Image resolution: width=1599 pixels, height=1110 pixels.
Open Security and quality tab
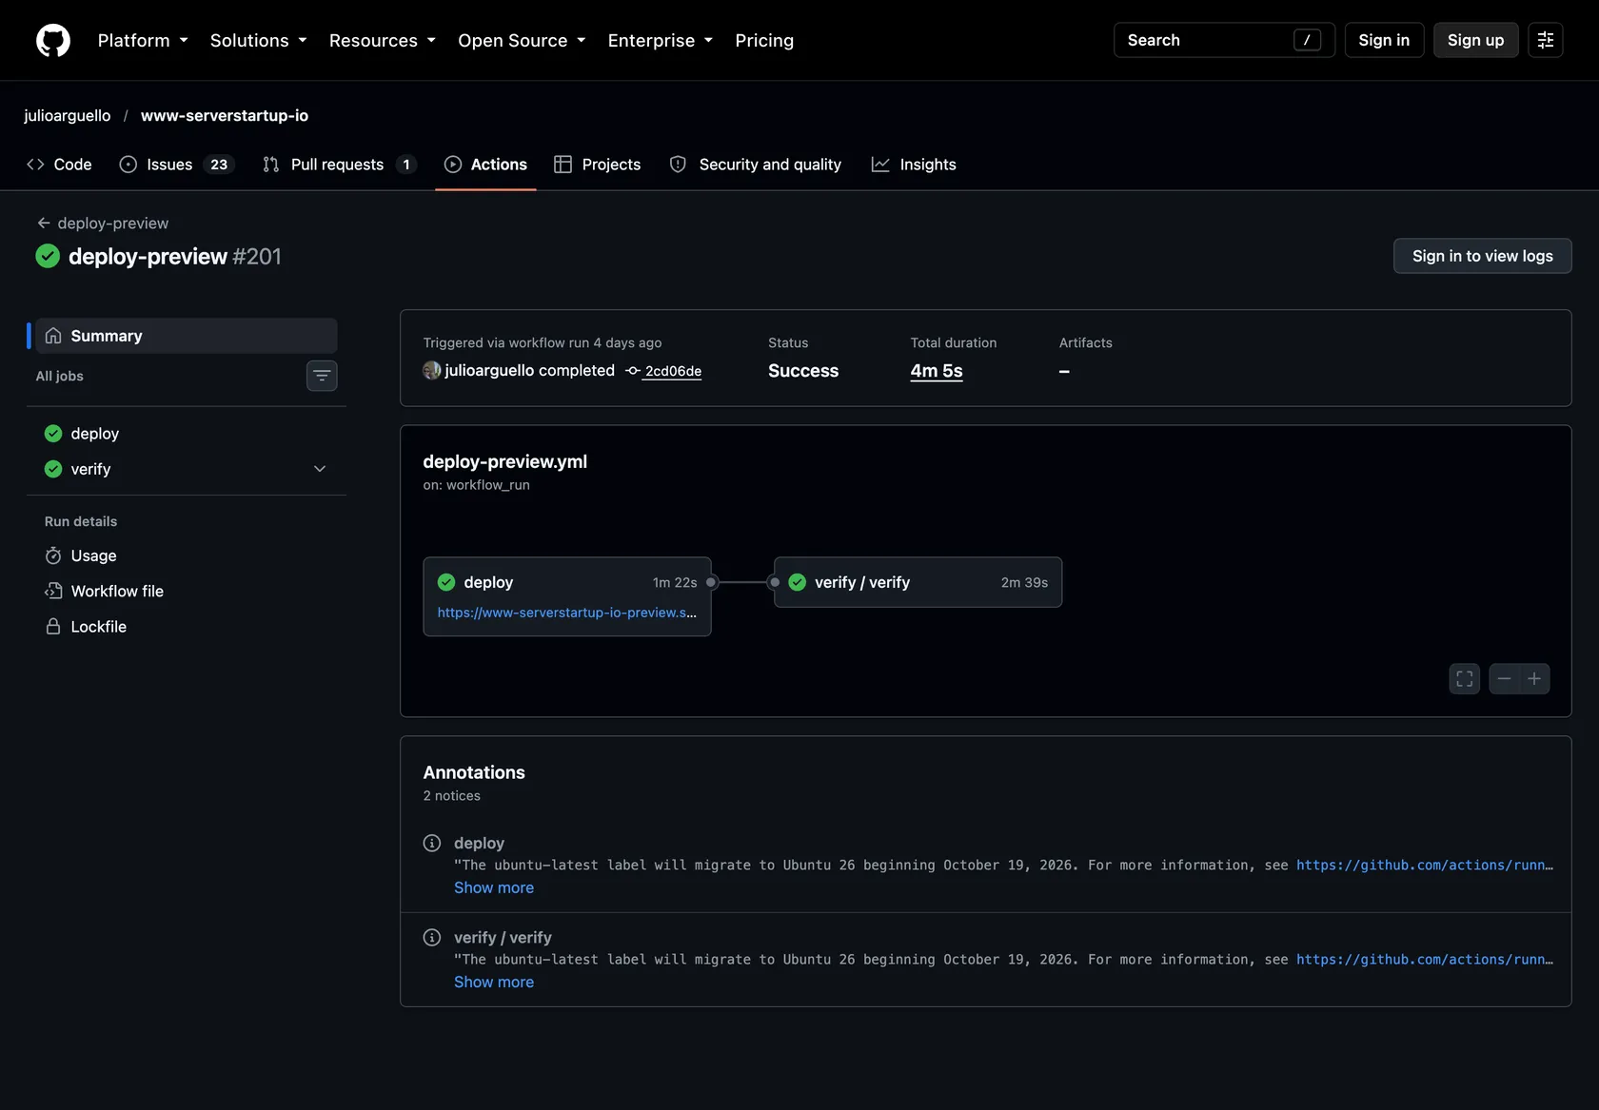(756, 165)
